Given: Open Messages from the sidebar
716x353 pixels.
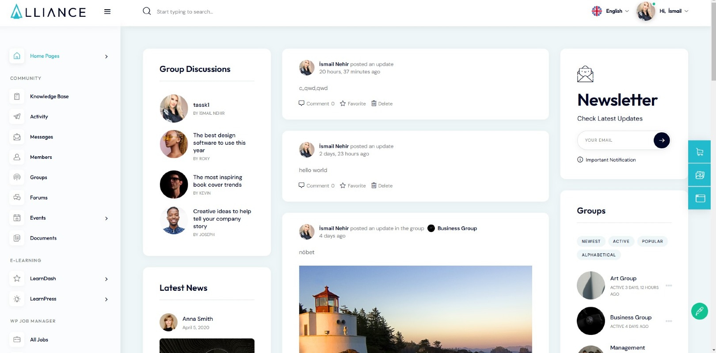Looking at the screenshot, I should pos(42,137).
